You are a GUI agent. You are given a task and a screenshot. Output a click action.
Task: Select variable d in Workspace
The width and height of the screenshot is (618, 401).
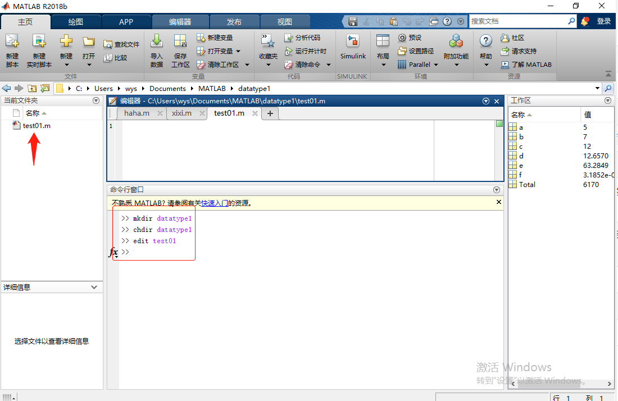521,156
